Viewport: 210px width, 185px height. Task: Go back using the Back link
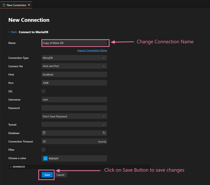coord(13,32)
